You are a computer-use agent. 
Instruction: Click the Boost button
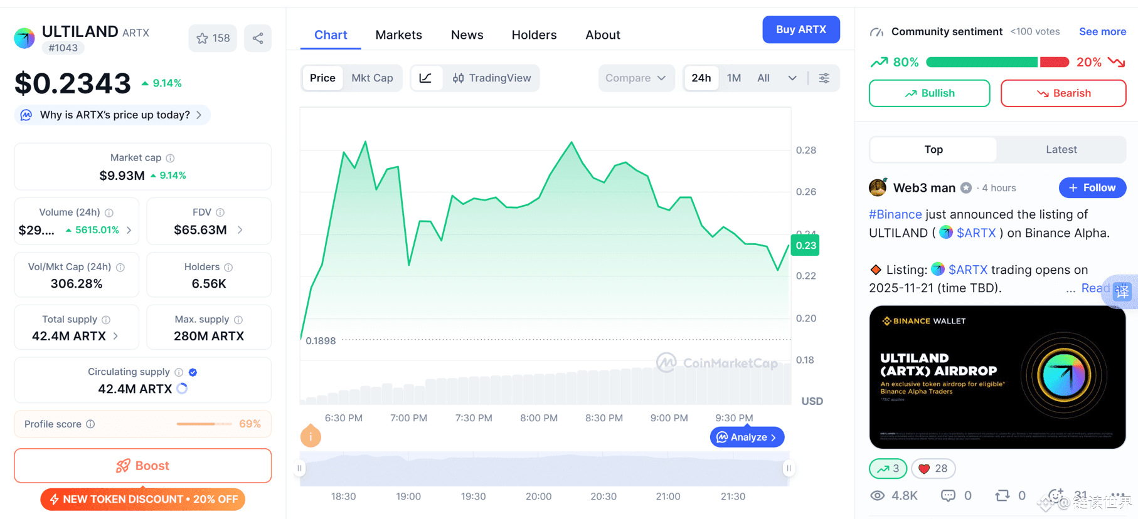point(143,466)
